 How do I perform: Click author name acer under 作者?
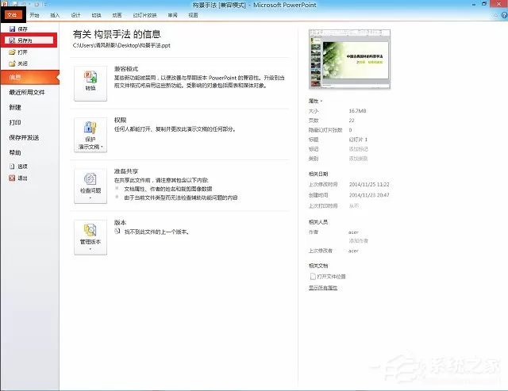pos(353,232)
